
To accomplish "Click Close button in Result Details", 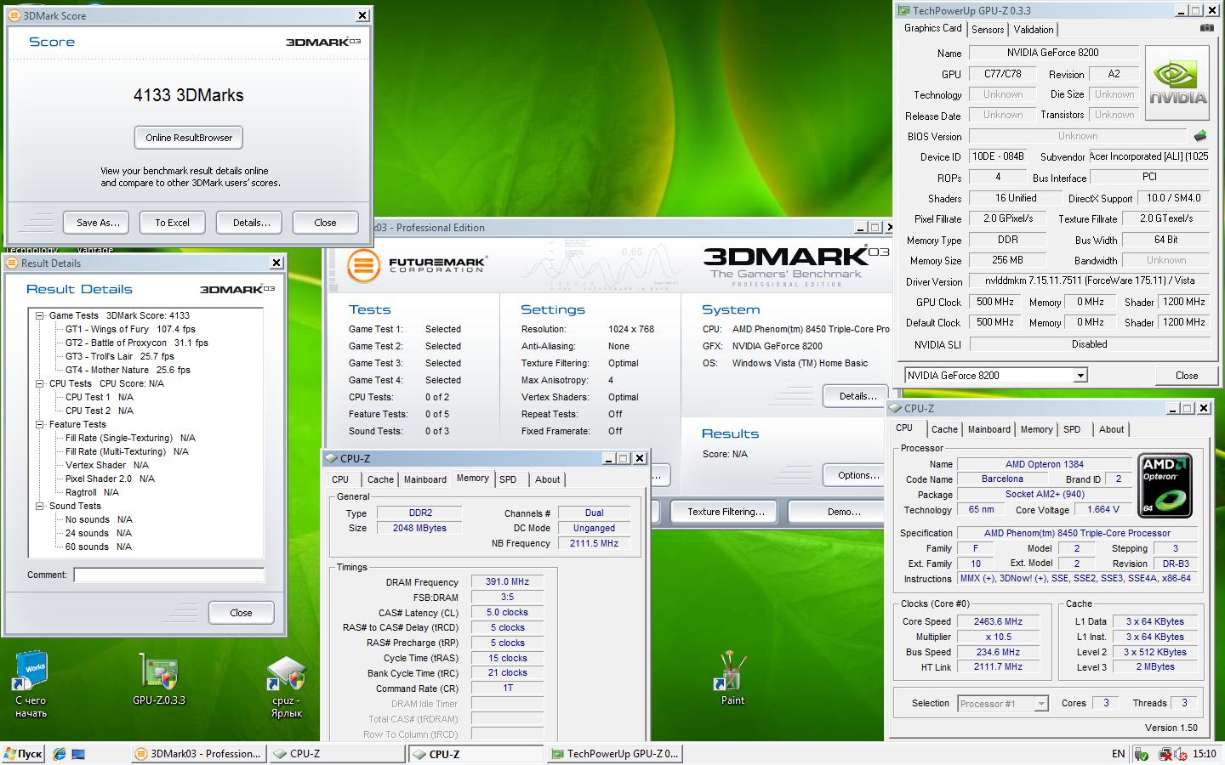I will pos(241,613).
